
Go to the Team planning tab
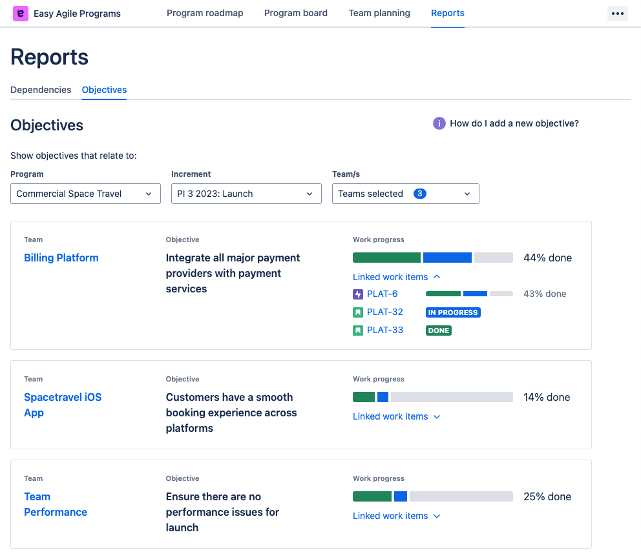point(379,13)
